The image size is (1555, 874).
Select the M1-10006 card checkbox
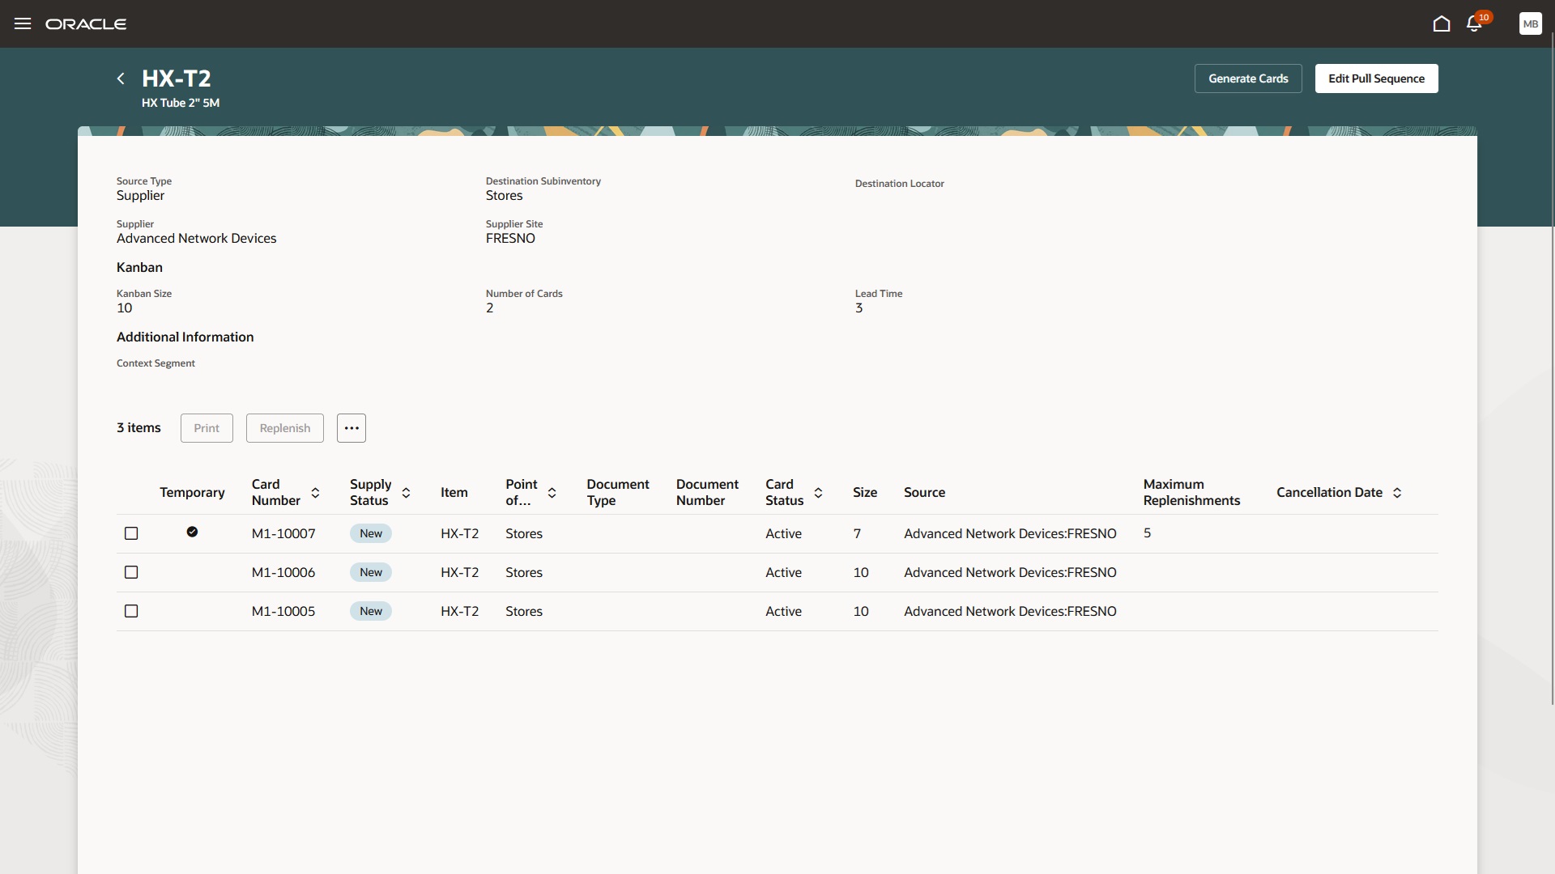[130, 571]
